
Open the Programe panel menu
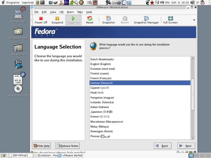(13, 2)
